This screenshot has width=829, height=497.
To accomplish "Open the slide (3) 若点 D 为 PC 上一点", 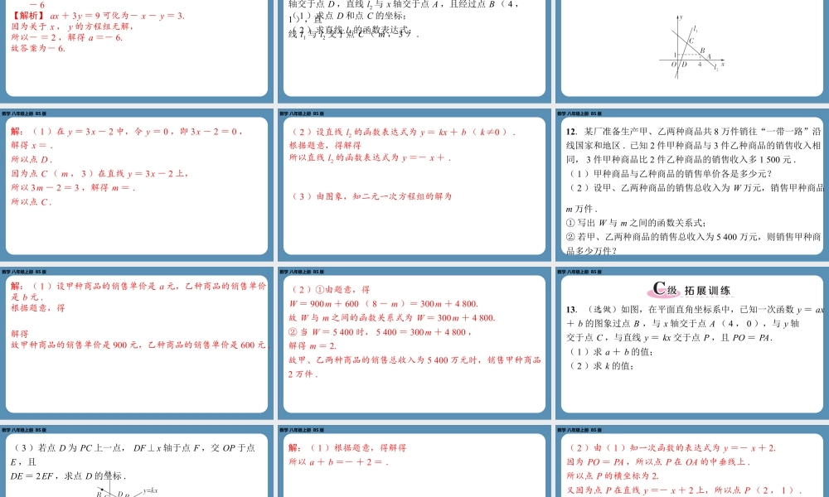I will point(137,464).
